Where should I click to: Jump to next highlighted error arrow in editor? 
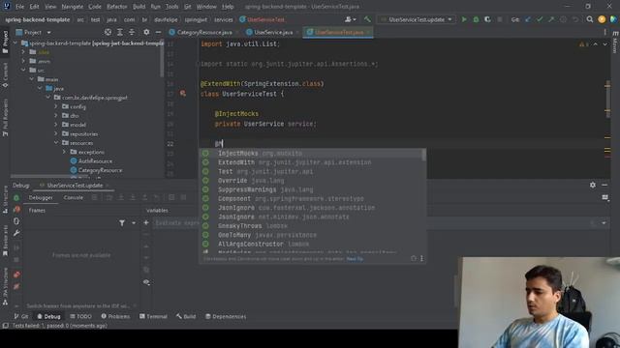click(604, 44)
